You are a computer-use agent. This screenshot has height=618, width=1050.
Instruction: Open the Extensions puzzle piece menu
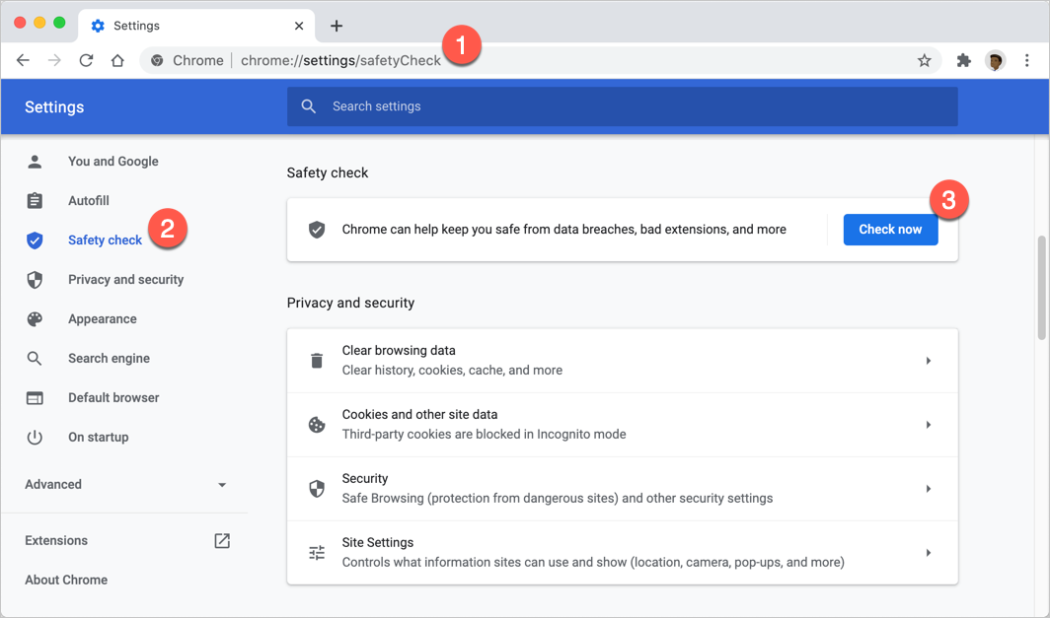(x=963, y=60)
